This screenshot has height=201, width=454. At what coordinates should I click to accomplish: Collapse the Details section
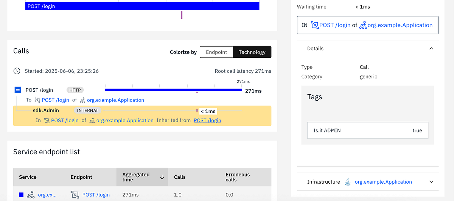(431, 48)
